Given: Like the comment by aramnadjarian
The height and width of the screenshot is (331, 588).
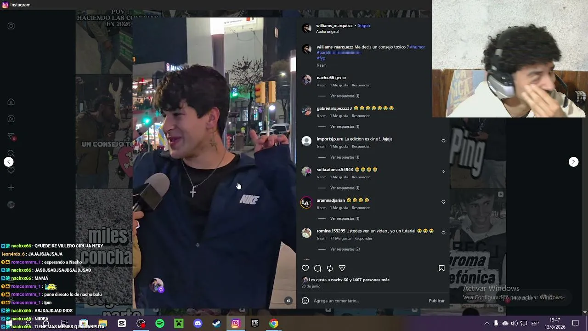Looking at the screenshot, I should [x=443, y=202].
